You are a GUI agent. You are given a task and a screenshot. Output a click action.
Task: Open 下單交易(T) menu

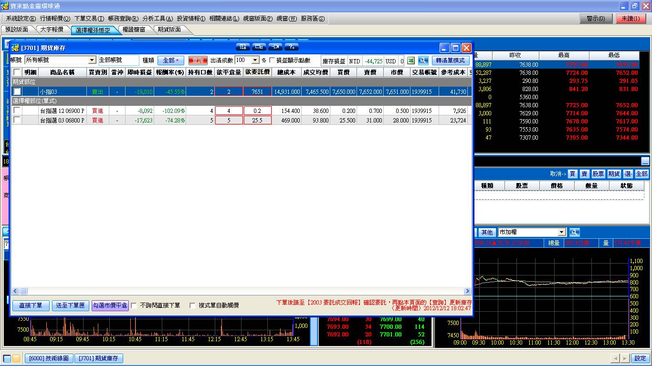[89, 19]
